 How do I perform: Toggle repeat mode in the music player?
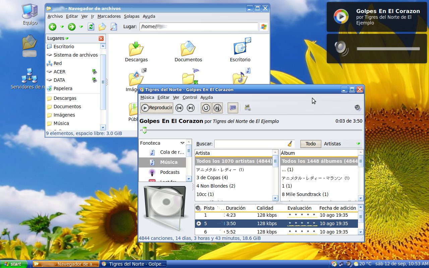click(206, 108)
